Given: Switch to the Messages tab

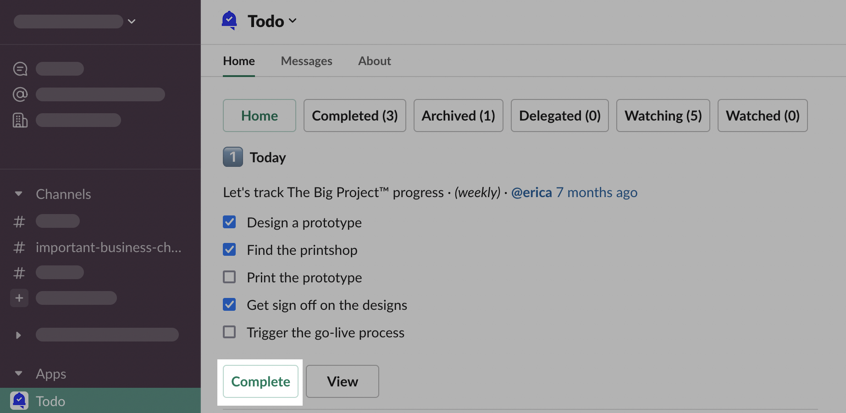Looking at the screenshot, I should pos(306,61).
